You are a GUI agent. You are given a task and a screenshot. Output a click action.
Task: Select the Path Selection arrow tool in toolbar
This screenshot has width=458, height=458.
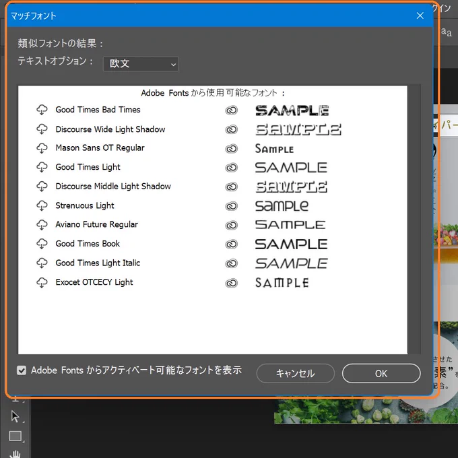(x=15, y=417)
